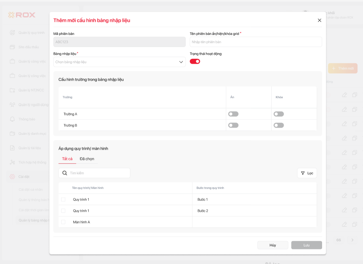
Task: Check the Màn hình A checkbox
Action: click(x=63, y=222)
